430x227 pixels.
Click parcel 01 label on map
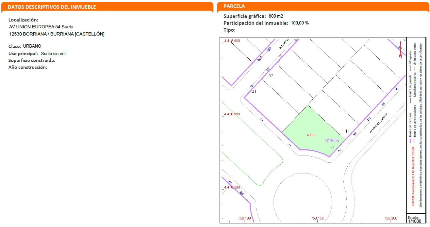254,92
